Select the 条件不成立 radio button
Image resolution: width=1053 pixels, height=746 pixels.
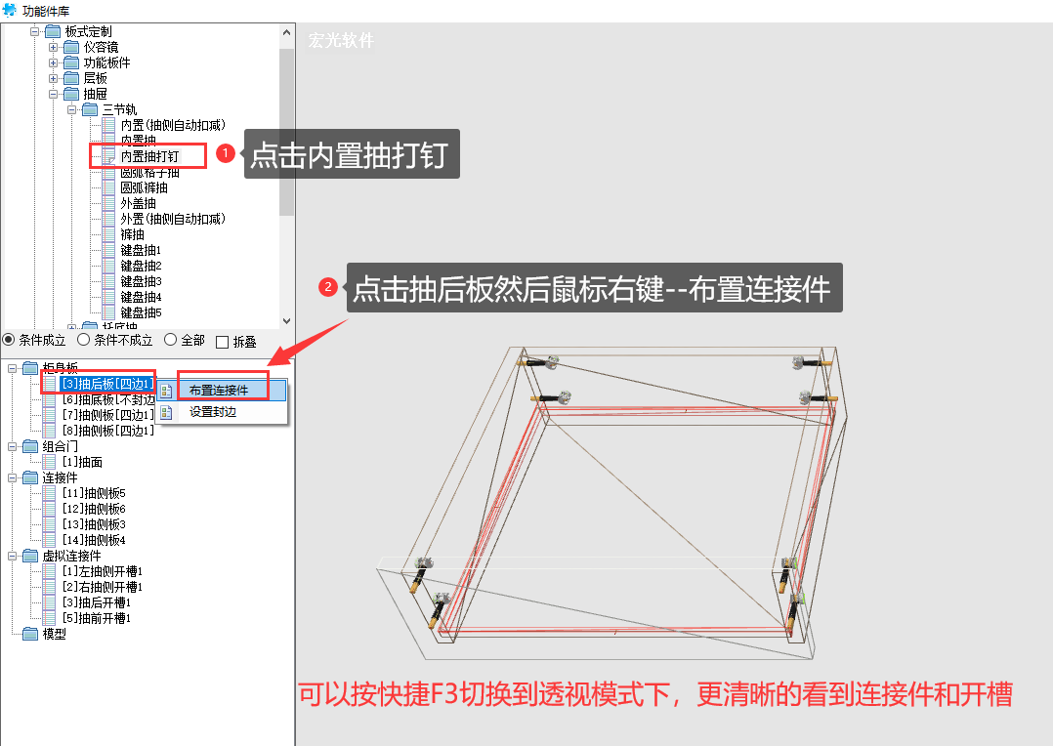(x=83, y=340)
